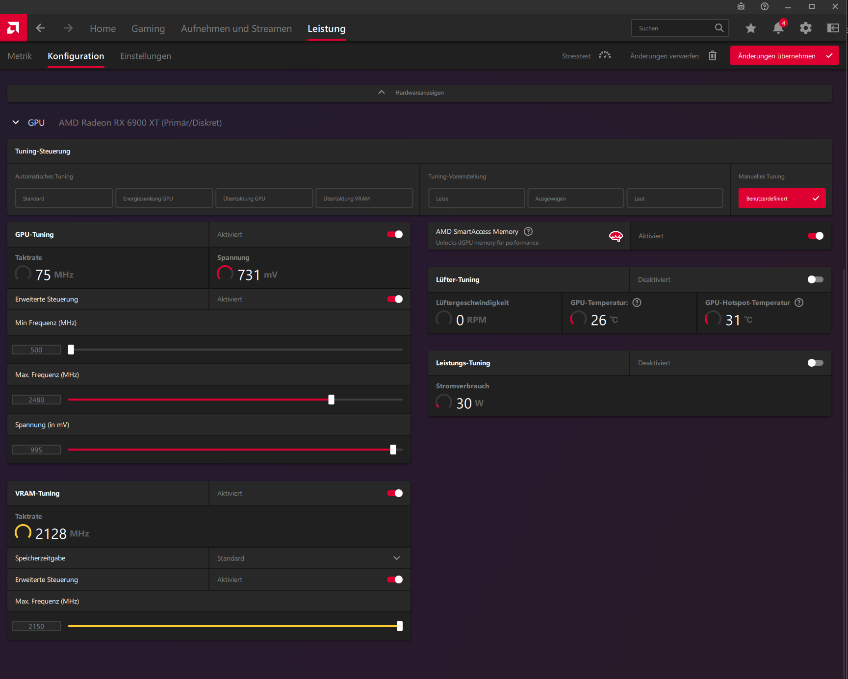Select Benutzerdefiniert manual tuning

pos(782,198)
